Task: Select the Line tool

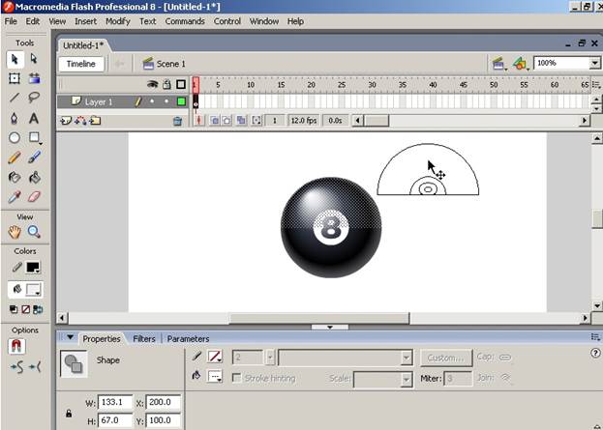Action: pos(15,98)
